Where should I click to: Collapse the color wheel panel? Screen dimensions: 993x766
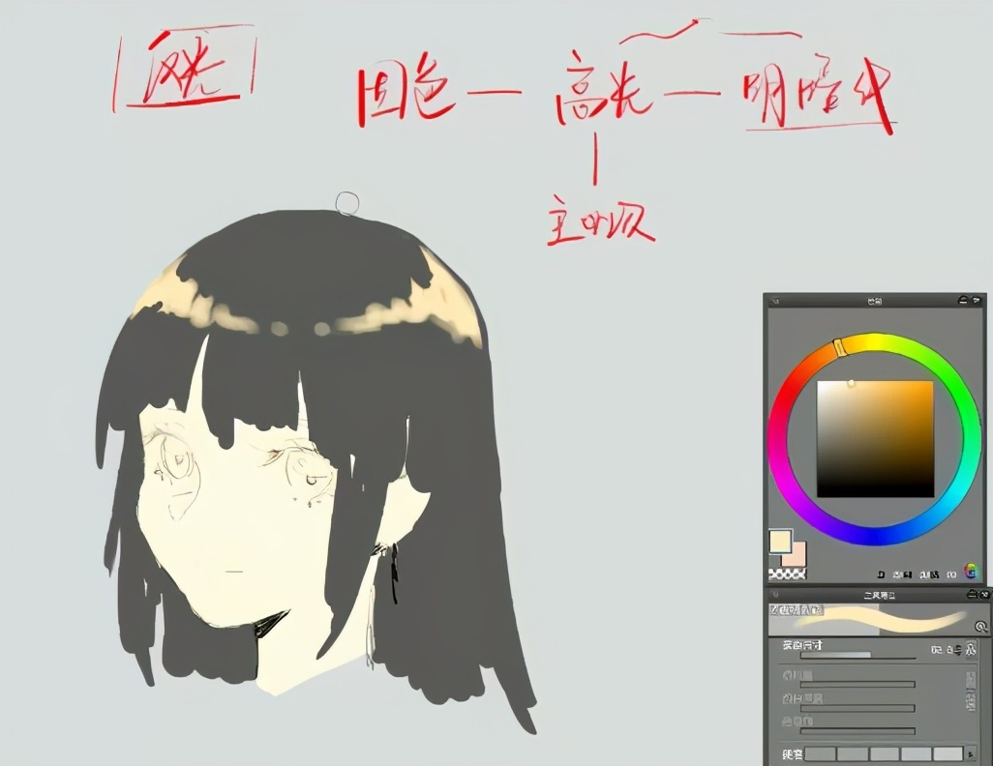[963, 301]
